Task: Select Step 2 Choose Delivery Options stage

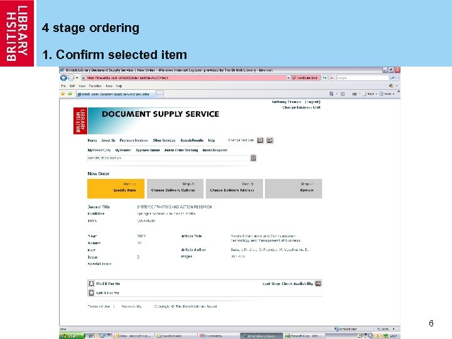Action: pyautogui.click(x=175, y=188)
